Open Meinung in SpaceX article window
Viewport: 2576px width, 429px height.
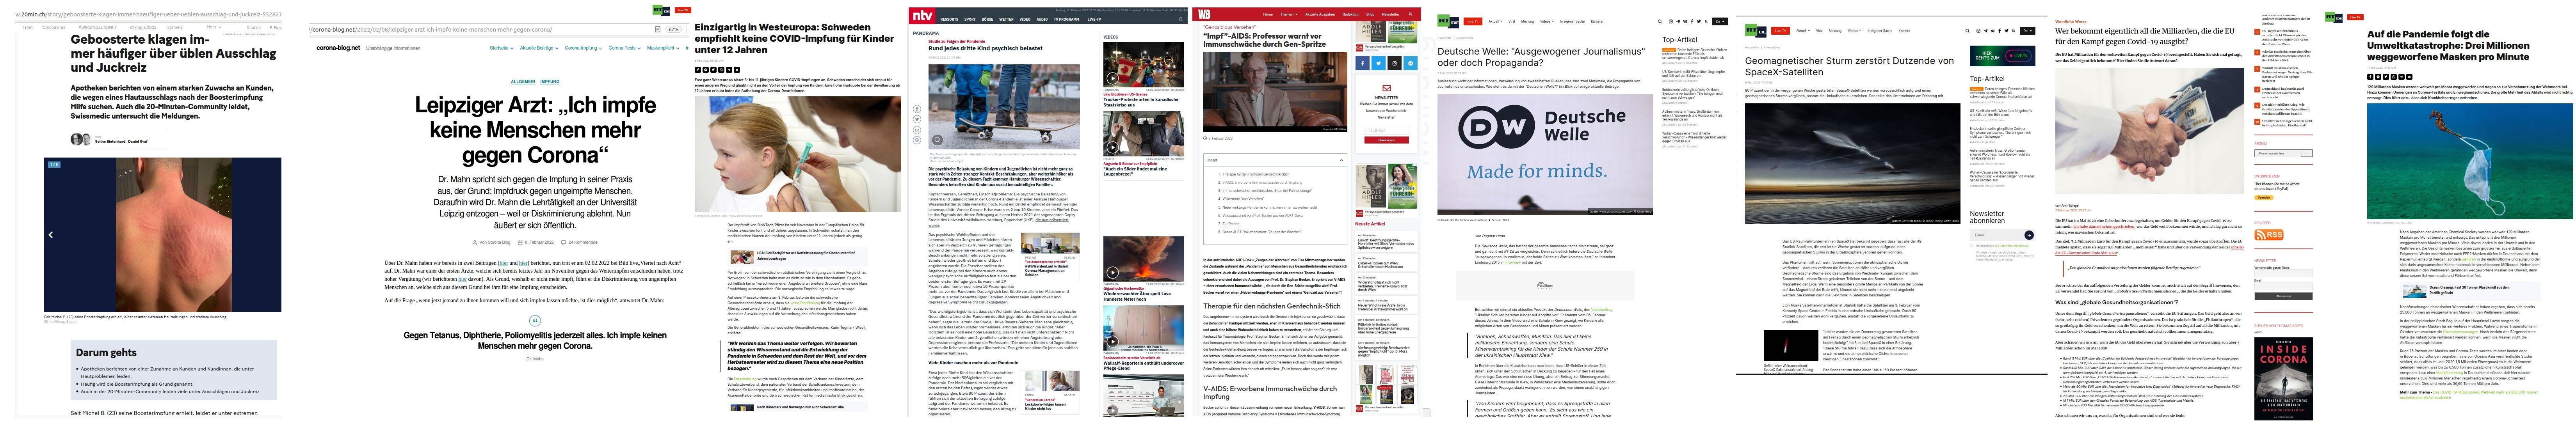click(1835, 31)
